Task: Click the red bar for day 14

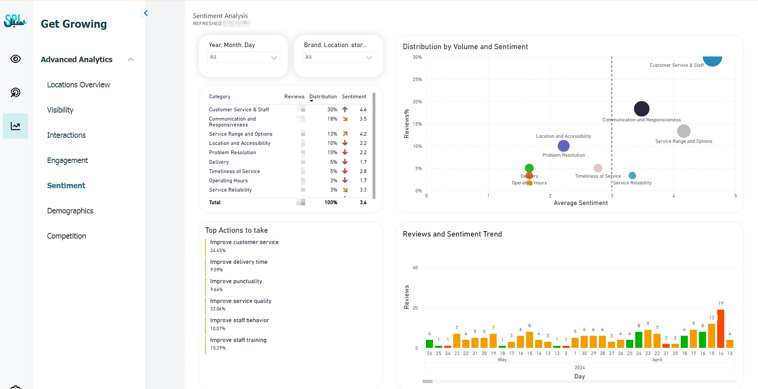Action: coord(721,329)
